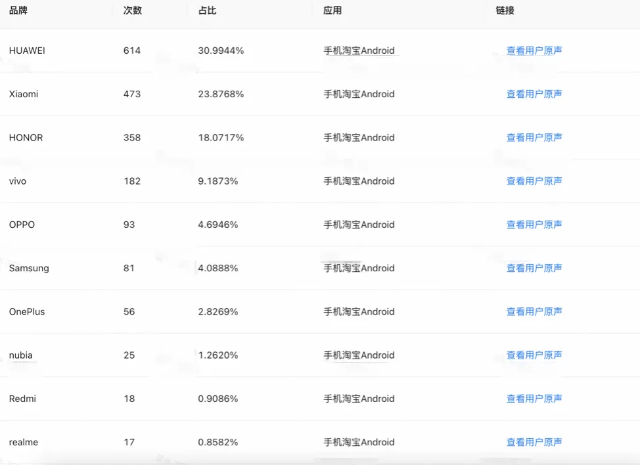Click the percentage 2.8269%
This screenshot has width=640, height=465.
coord(218,311)
